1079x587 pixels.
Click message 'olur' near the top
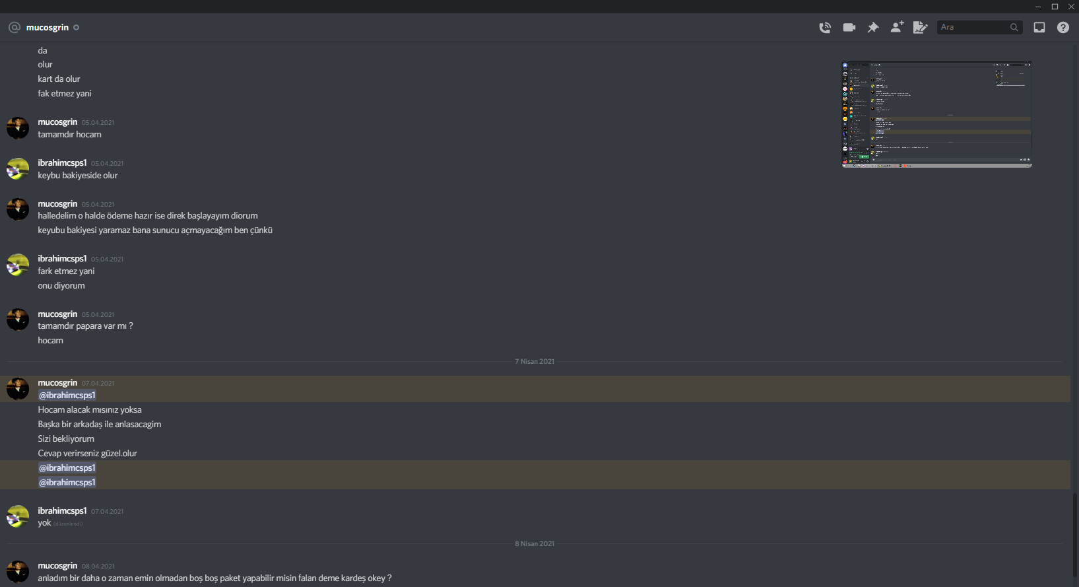click(45, 64)
